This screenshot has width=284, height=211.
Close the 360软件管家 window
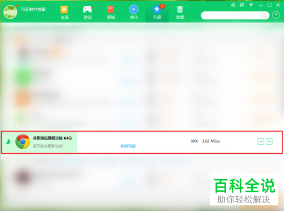(x=278, y=5)
